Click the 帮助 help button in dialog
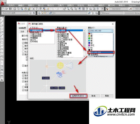Viewport: 140px width, 124px height. coord(107,96)
